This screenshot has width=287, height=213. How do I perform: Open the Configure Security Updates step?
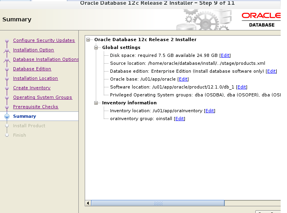[x=44, y=40]
